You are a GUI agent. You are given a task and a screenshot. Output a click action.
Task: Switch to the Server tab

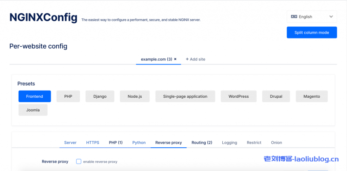(x=70, y=143)
